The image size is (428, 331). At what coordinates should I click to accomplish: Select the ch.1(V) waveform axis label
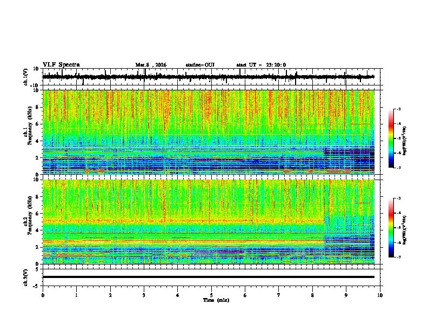pyautogui.click(x=26, y=77)
